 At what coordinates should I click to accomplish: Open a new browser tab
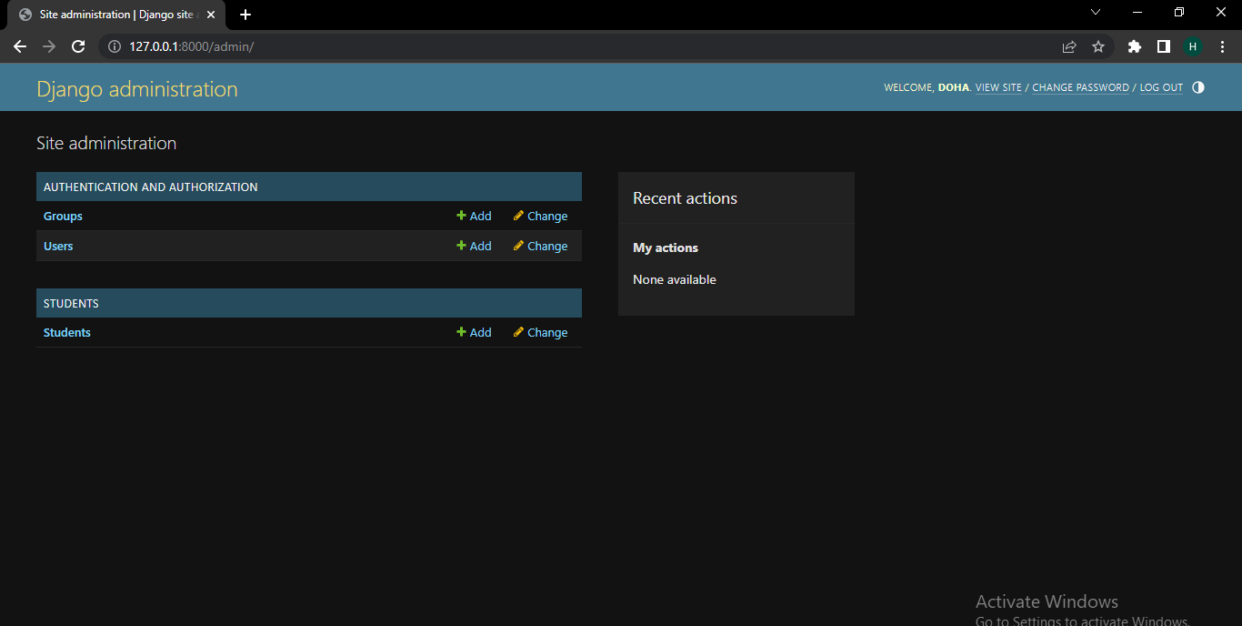(x=245, y=14)
